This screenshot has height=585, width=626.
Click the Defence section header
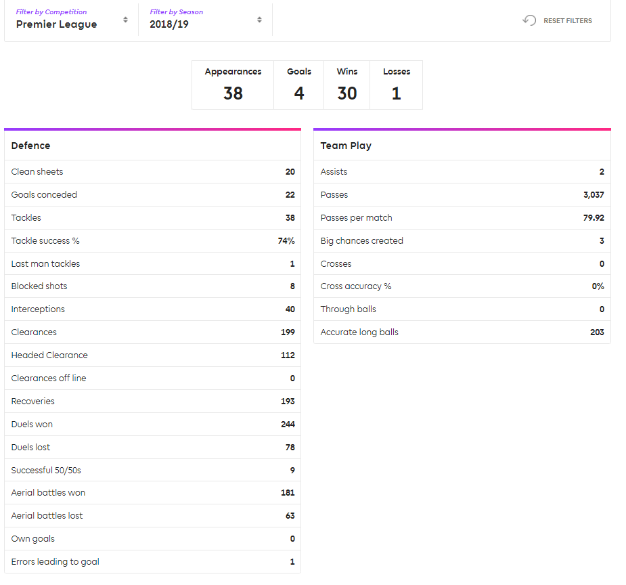pyautogui.click(x=152, y=146)
